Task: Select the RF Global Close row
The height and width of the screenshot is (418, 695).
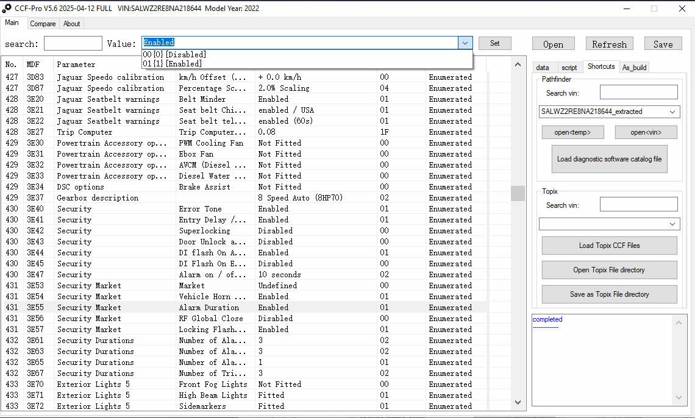Action: [x=244, y=318]
